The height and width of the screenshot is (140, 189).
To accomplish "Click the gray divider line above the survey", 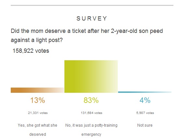I will [x=92, y=5].
